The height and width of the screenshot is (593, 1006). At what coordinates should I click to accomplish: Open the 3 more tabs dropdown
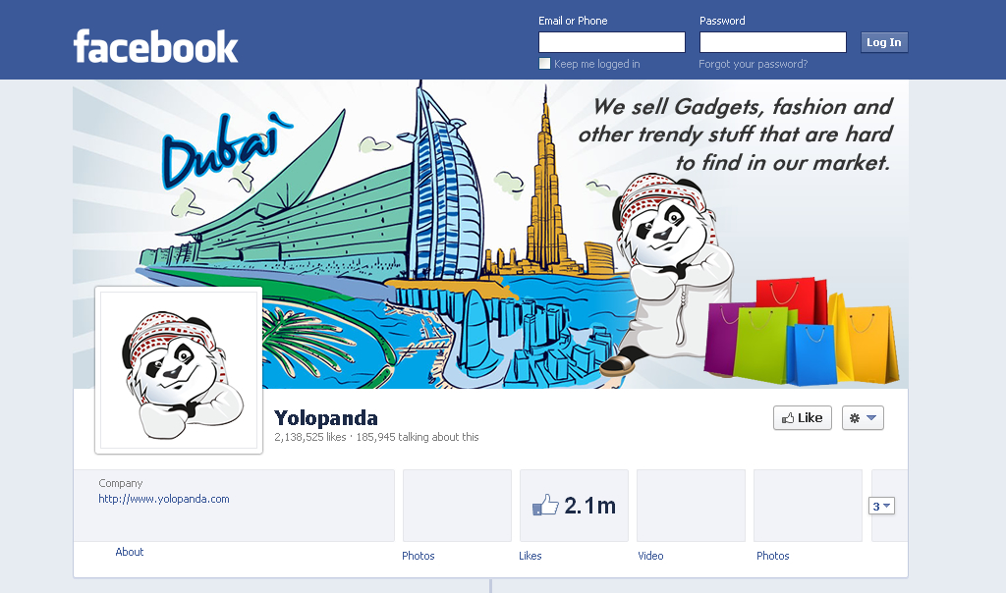point(881,506)
